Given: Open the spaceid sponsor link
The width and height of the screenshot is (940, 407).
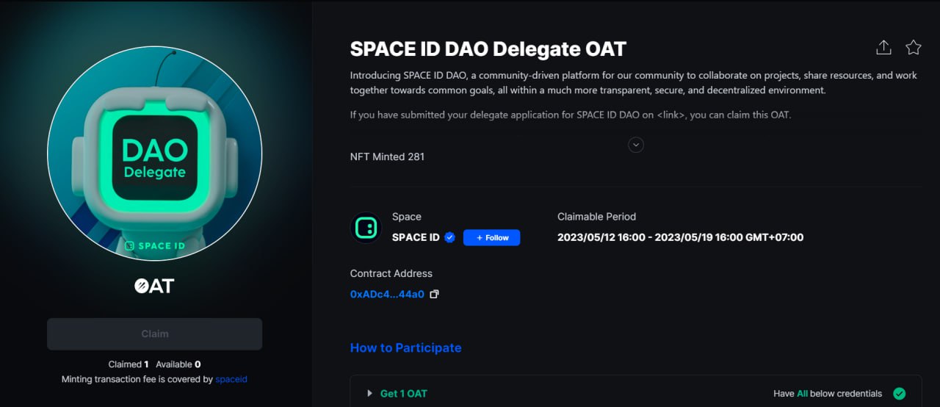Looking at the screenshot, I should [x=231, y=379].
